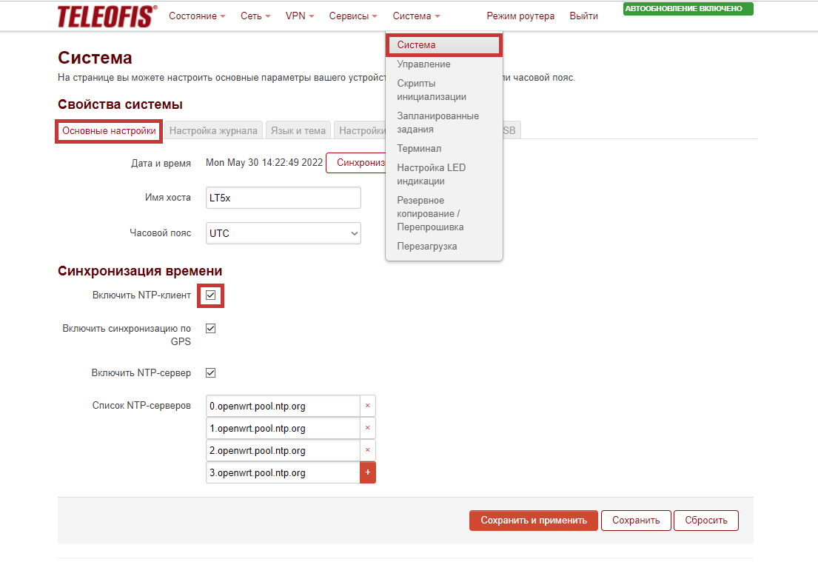Screen dimensions: 818x562
Task: Uncheck the Включить NTP-сервер option
Action: click(210, 372)
